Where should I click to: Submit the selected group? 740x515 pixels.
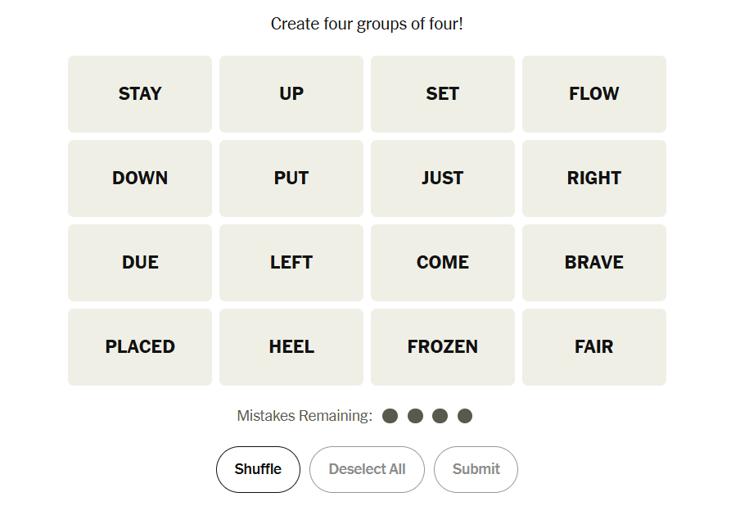(476, 469)
